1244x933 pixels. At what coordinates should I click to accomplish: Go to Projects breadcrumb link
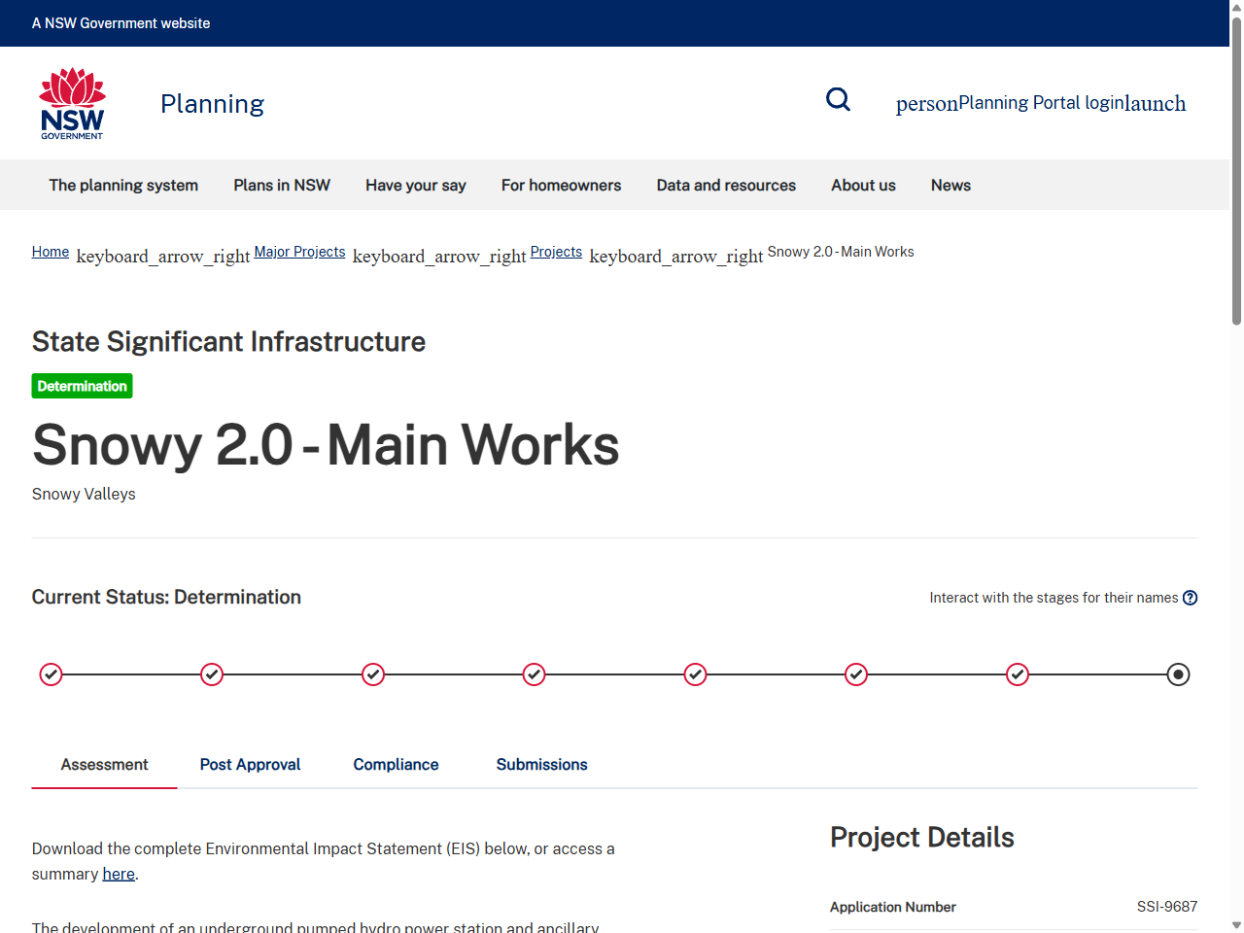(x=556, y=252)
